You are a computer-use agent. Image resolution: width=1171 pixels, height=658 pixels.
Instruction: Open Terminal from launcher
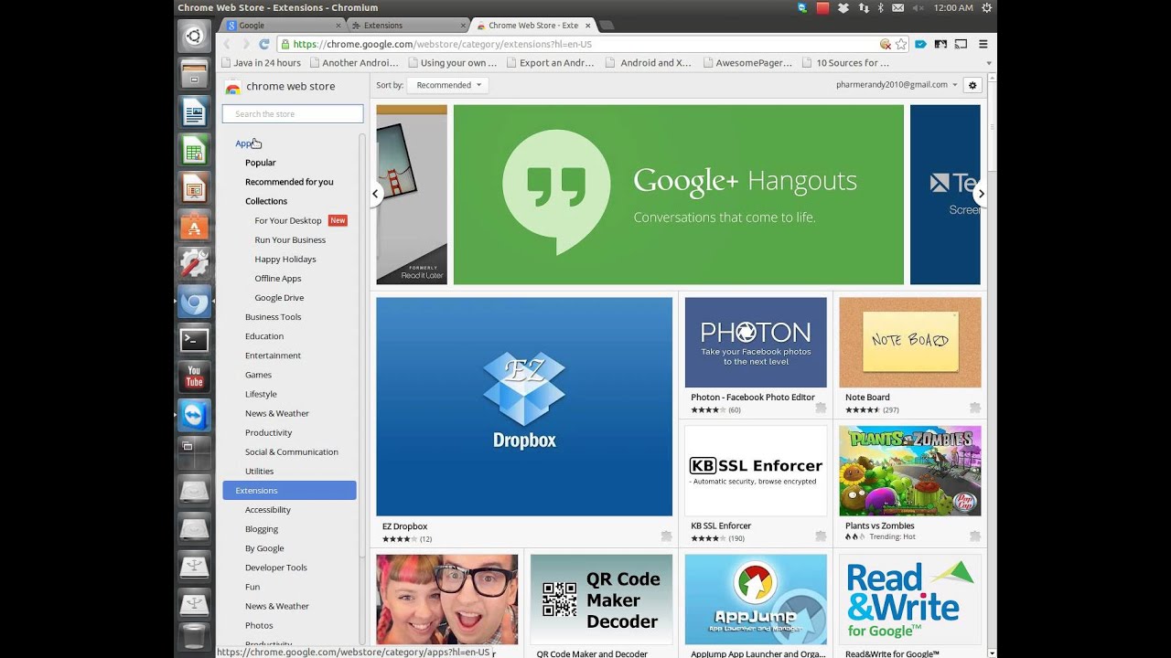coord(194,340)
